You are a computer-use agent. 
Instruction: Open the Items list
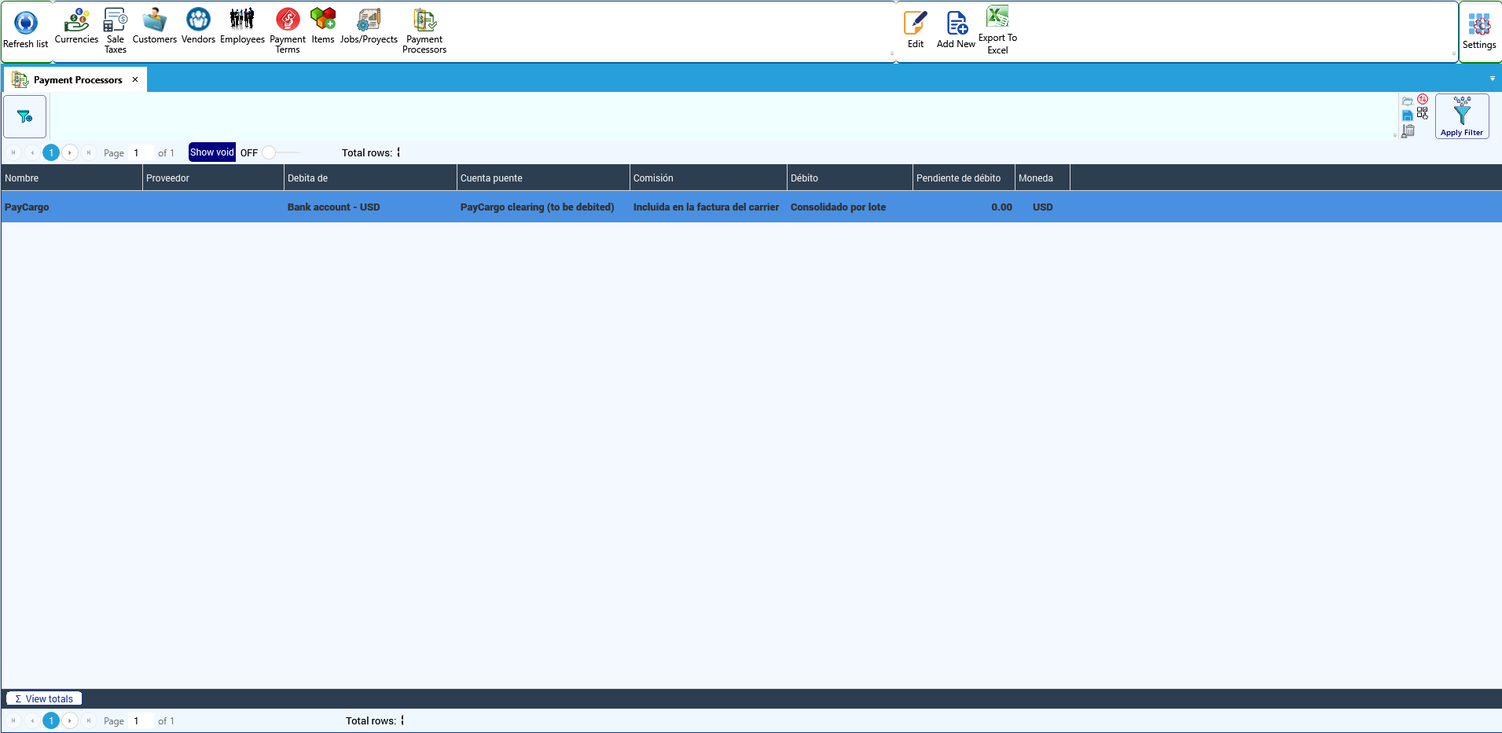tap(323, 27)
